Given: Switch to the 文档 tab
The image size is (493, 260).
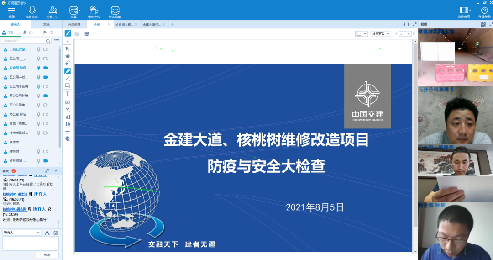Looking at the screenshot, I should 46,24.
